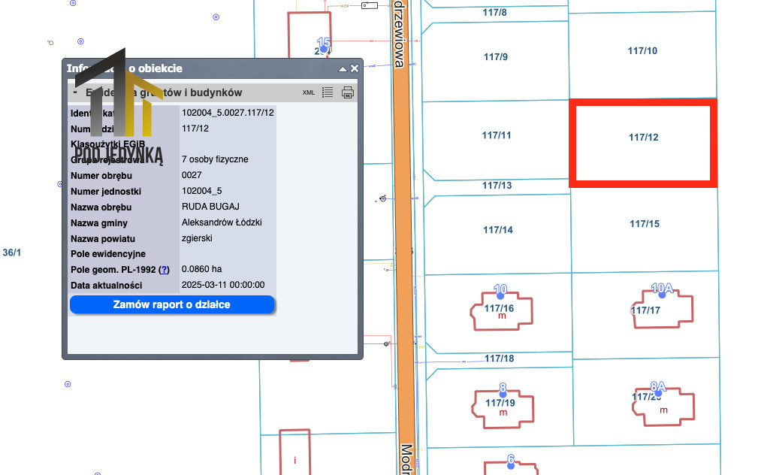Close the object information panel
This screenshot has width=758, height=475.
coord(355,68)
